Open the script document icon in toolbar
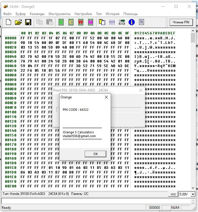This screenshot has height=212, width=198. [x=141, y=22]
